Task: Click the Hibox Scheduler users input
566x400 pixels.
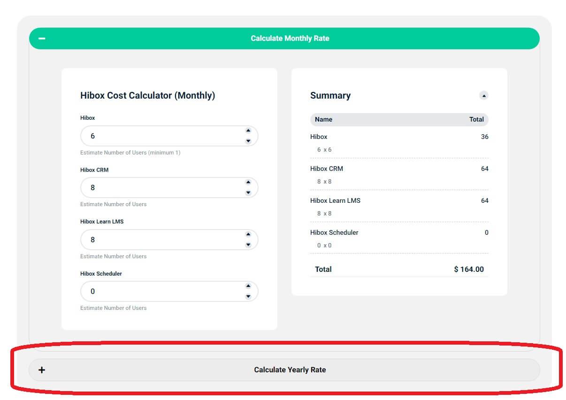Action: tap(160, 292)
